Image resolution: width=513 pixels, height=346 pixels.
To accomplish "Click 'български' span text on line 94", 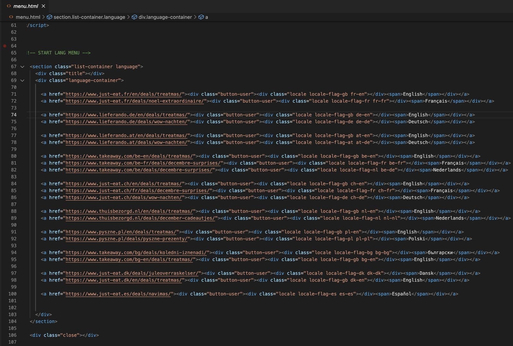I will pyautogui.click(x=440, y=253).
